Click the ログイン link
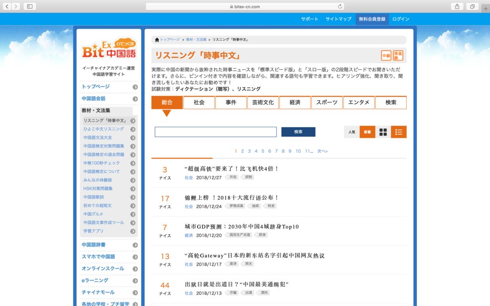 point(401,19)
